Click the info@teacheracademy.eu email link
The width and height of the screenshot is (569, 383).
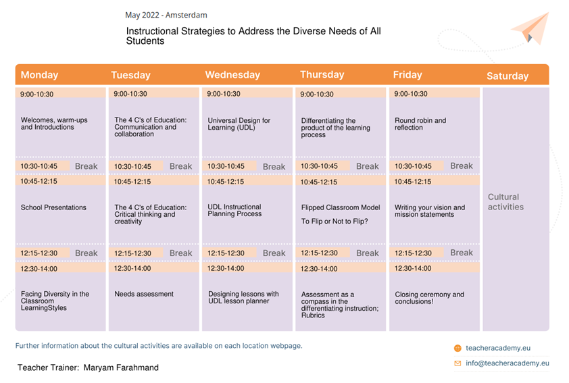point(508,363)
